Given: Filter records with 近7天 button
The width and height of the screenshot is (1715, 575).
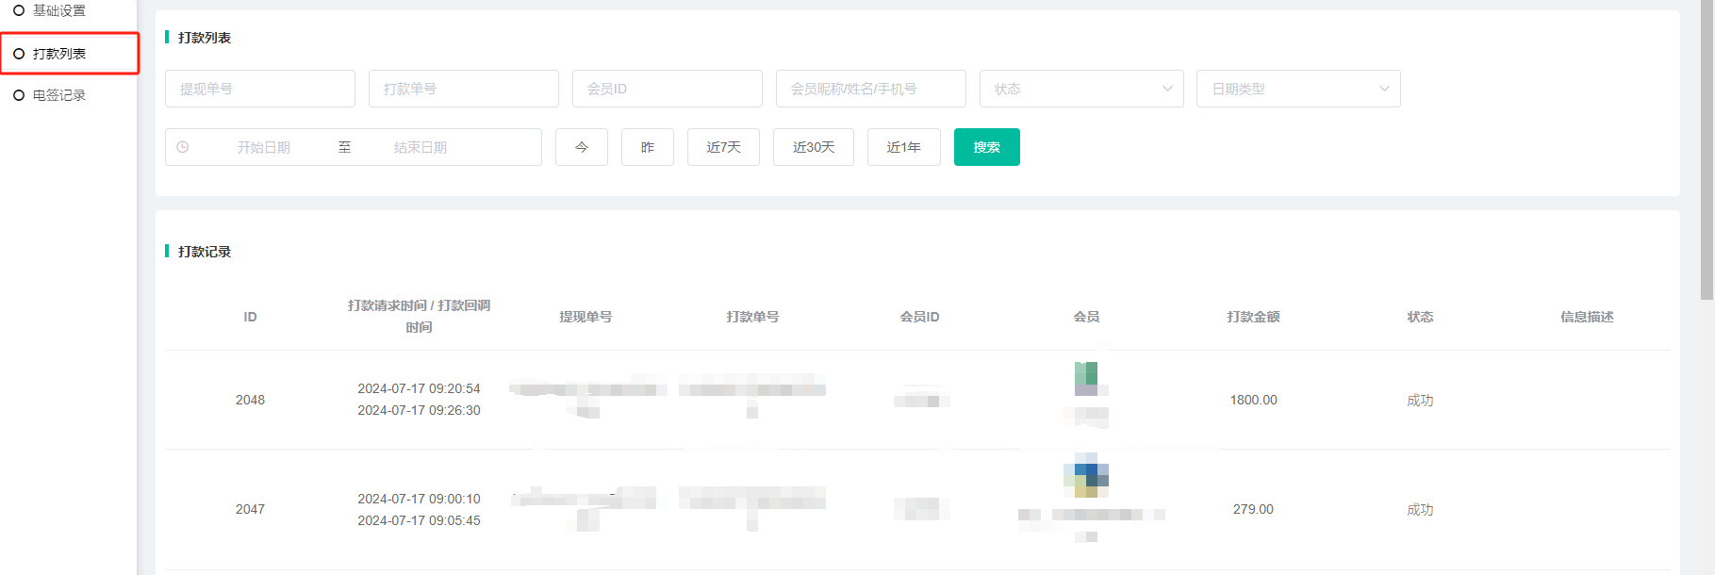Looking at the screenshot, I should (x=723, y=147).
